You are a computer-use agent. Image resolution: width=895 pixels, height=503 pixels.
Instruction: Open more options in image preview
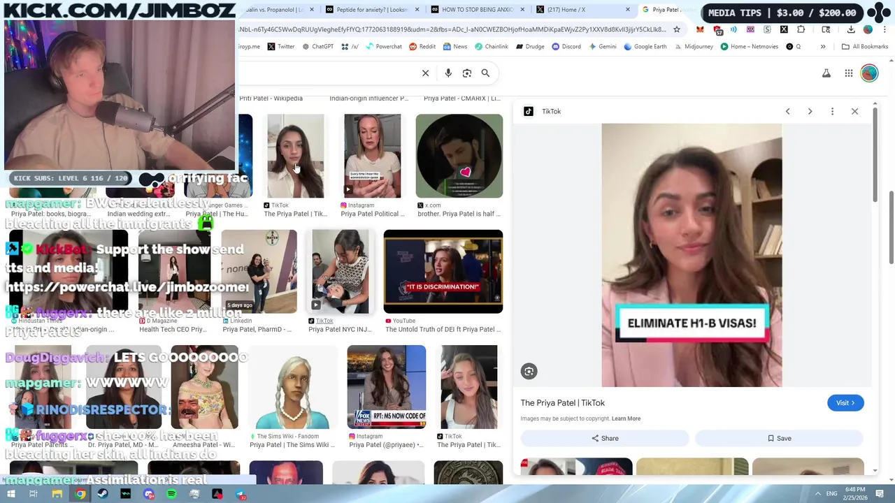832,111
